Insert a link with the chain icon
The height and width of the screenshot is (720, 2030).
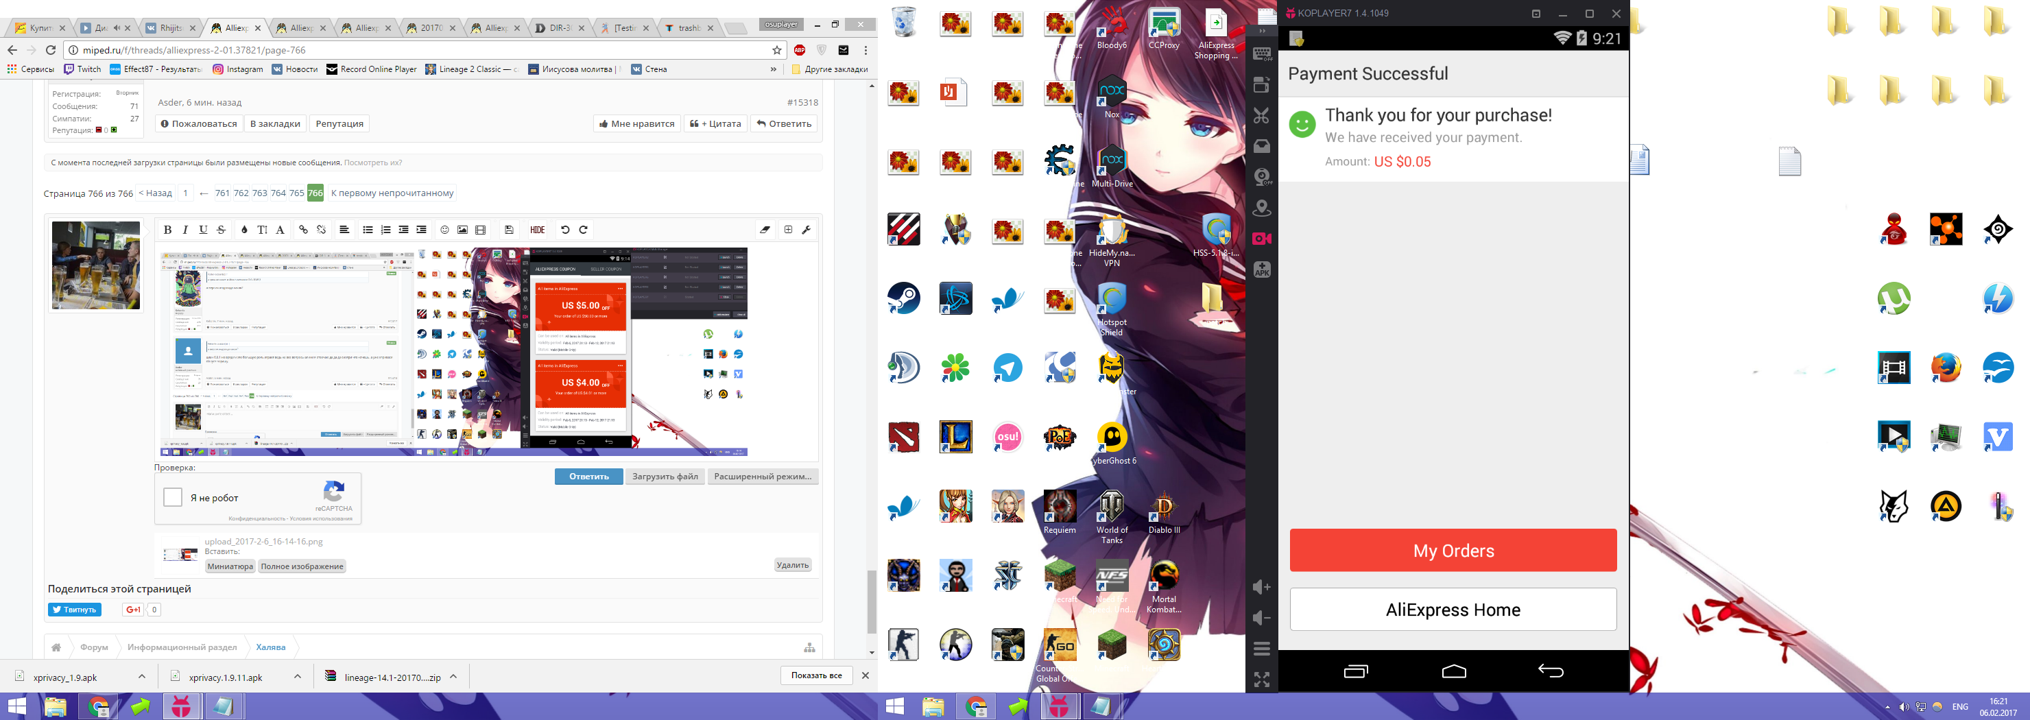tap(303, 230)
